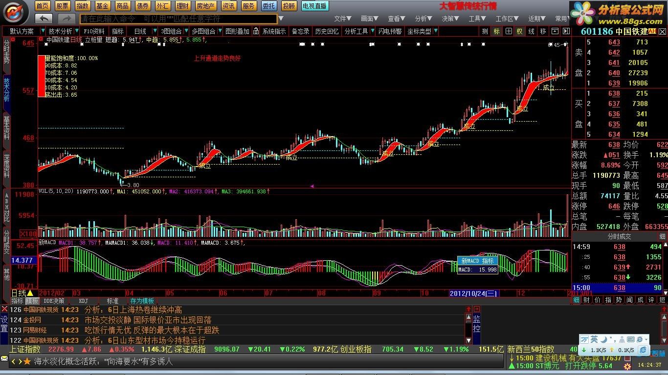Click the orange gear settings icon bottom-right
Image resolution: width=668 pixels, height=375 pixels.
(x=627, y=367)
